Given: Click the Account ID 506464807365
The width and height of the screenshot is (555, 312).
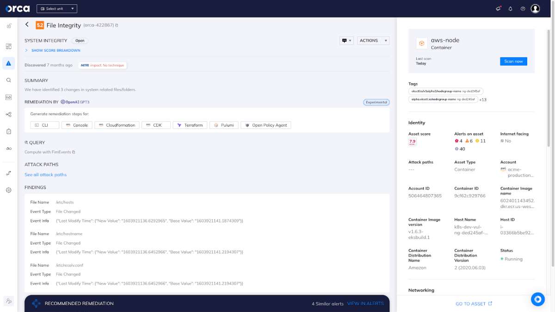Looking at the screenshot, I should (425, 196).
